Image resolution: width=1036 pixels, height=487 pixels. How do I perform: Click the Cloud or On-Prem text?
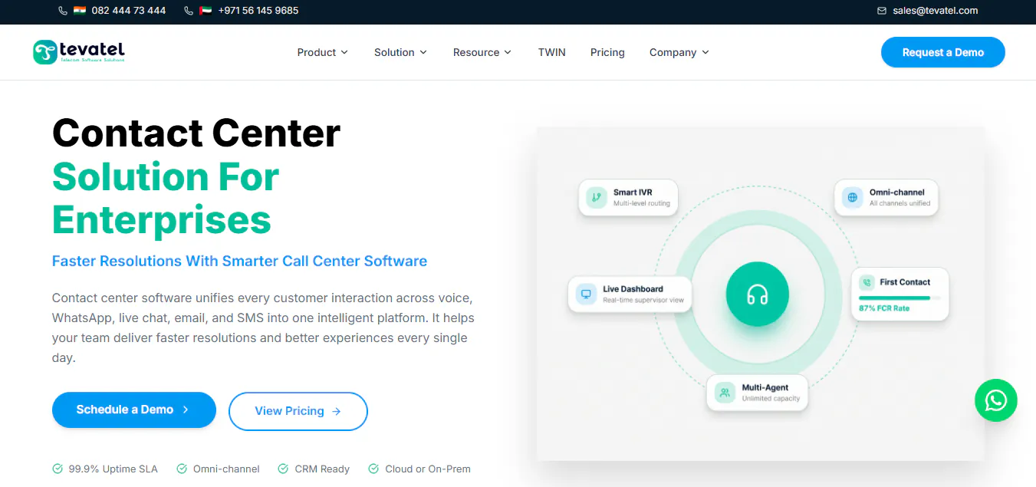[428, 469]
